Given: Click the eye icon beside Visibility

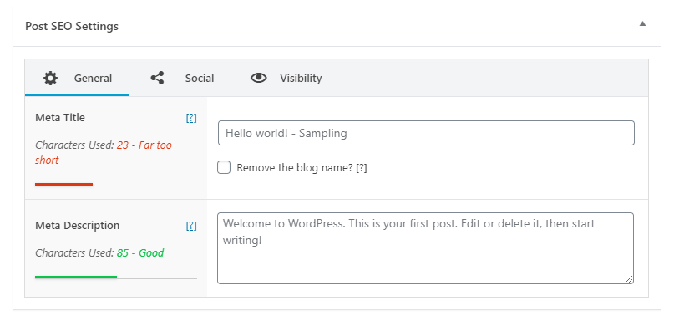Looking at the screenshot, I should coord(258,78).
